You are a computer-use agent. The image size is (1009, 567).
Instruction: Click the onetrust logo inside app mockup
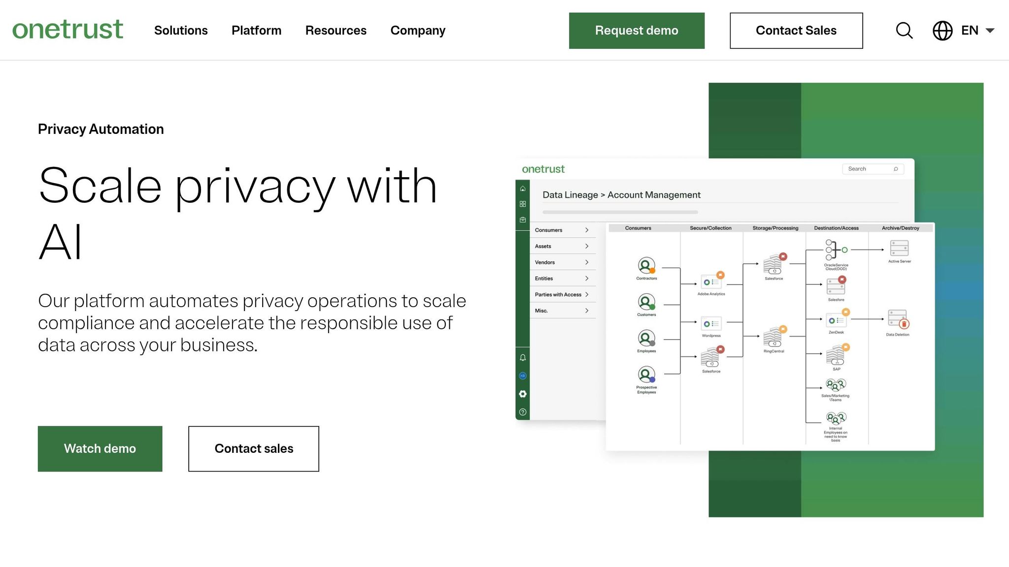[543, 169]
